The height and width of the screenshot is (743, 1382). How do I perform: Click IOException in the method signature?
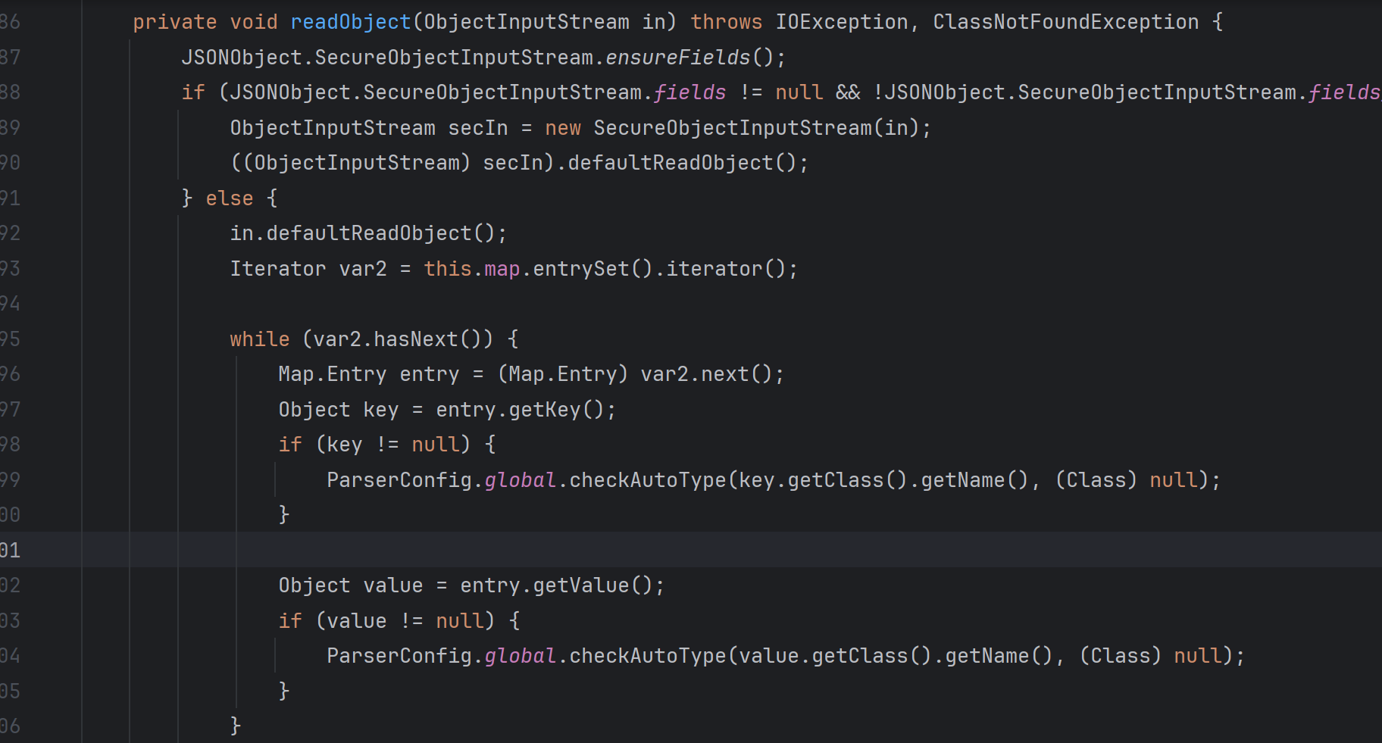click(x=841, y=22)
